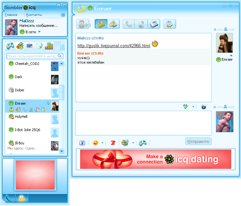Expand the bee icon dropdown arrow
The width and height of the screenshot is (241, 206).
(133, 143)
